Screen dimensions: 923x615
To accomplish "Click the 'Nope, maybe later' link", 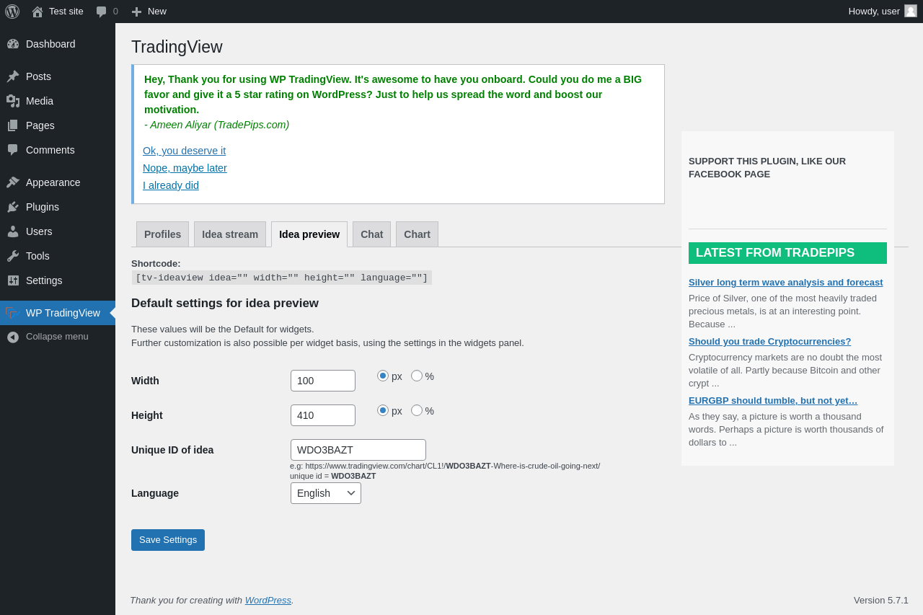I will (x=185, y=168).
